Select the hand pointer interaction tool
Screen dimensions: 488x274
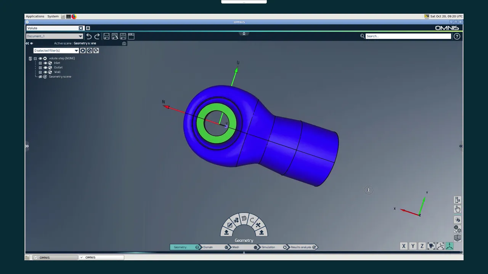point(457,209)
